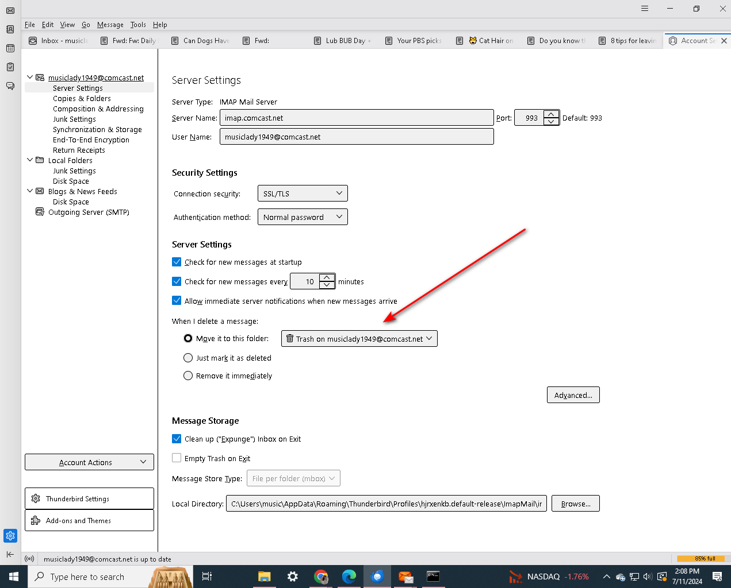Click the Windows Start button
The width and height of the screenshot is (731, 588).
coord(14,577)
